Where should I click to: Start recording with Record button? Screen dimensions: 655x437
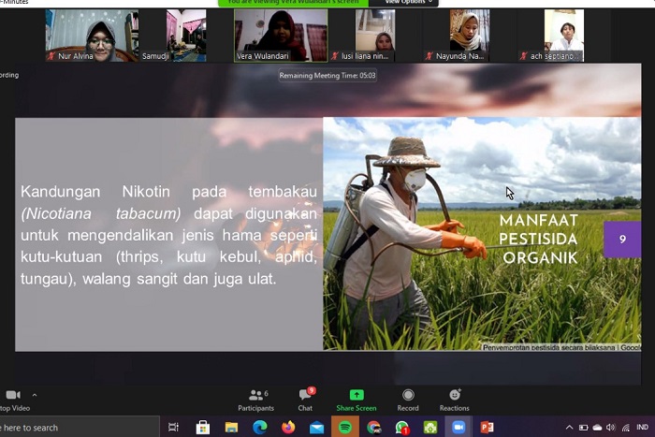pos(408,401)
